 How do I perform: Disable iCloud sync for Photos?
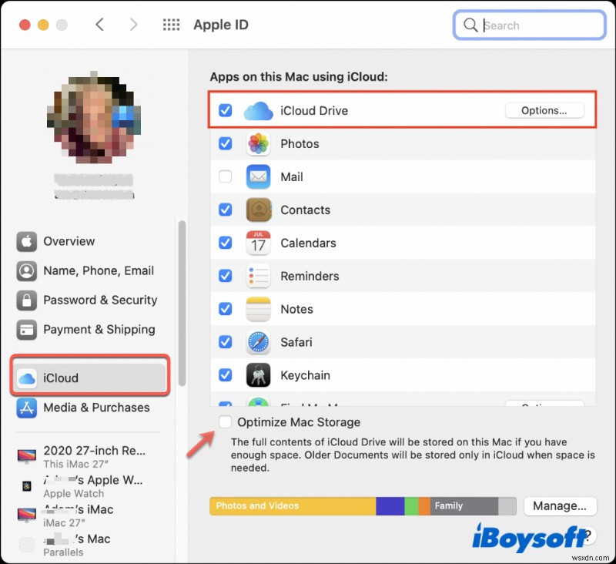226,143
